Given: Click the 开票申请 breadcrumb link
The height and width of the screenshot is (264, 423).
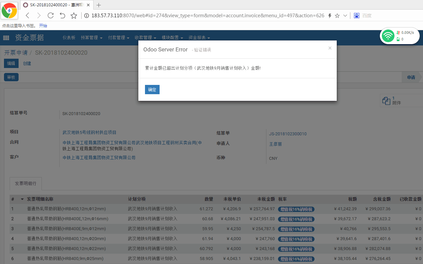Looking at the screenshot, I should [x=16, y=53].
